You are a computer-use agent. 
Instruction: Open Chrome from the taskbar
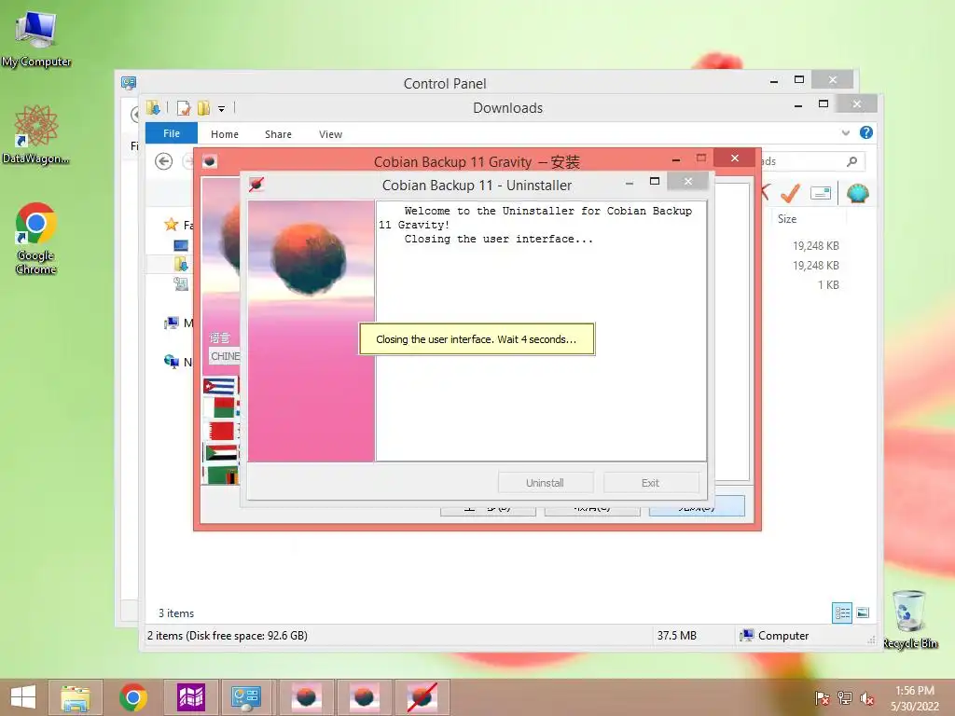click(x=132, y=697)
